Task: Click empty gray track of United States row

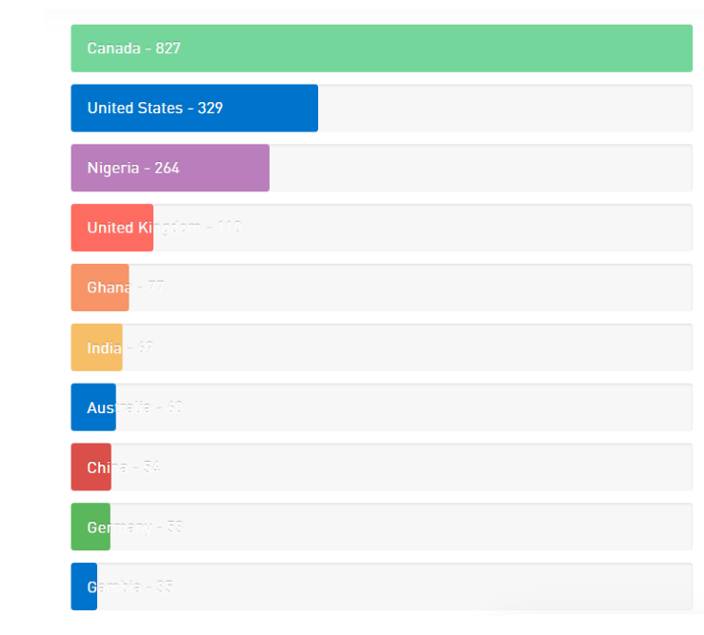Action: [505, 109]
